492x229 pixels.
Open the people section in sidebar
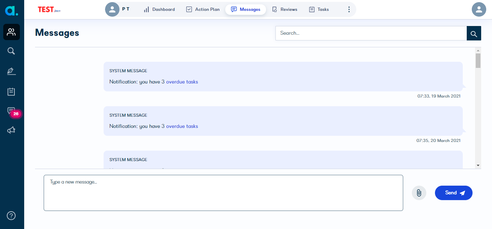(x=12, y=32)
